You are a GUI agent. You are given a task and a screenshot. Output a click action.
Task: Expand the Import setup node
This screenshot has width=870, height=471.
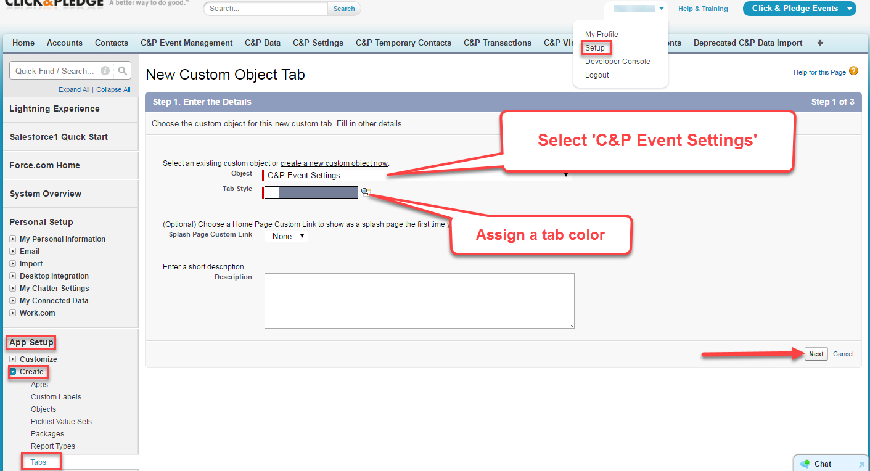coord(12,263)
